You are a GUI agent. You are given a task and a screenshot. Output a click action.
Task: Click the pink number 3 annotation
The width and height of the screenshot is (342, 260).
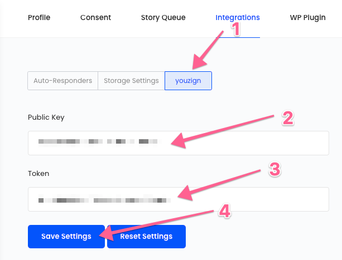pyautogui.click(x=274, y=170)
